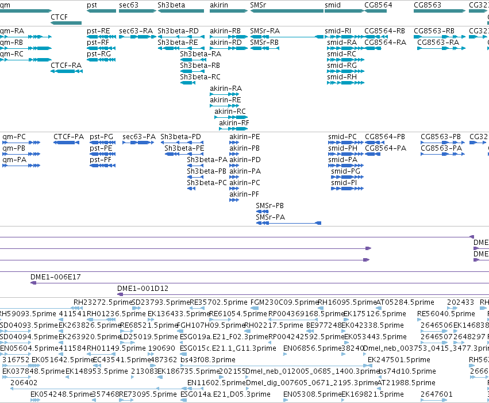This screenshot has height=403, width=489.
Task: Click protein label CG8564-PA
Action: click(x=386, y=148)
